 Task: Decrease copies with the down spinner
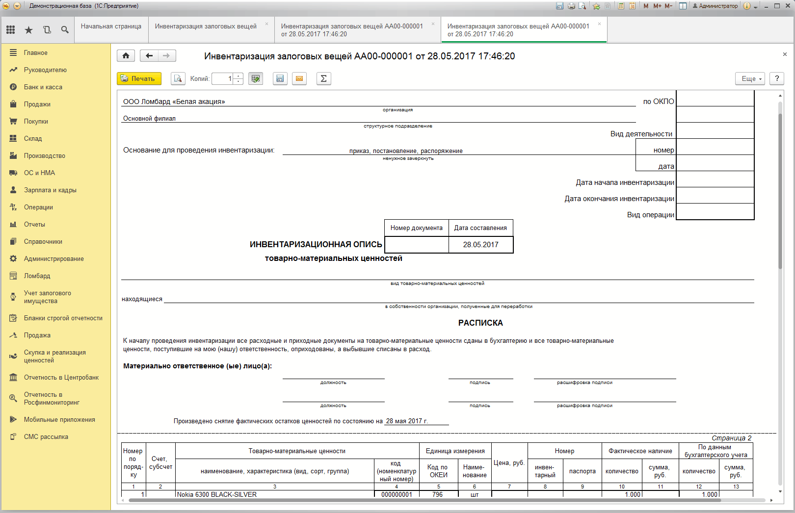point(238,81)
